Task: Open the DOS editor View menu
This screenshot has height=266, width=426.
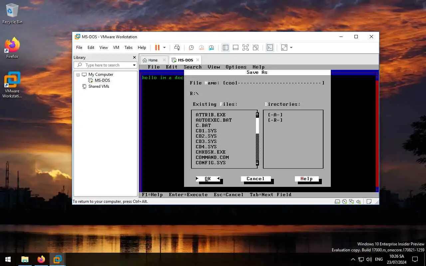Action: coord(214,67)
